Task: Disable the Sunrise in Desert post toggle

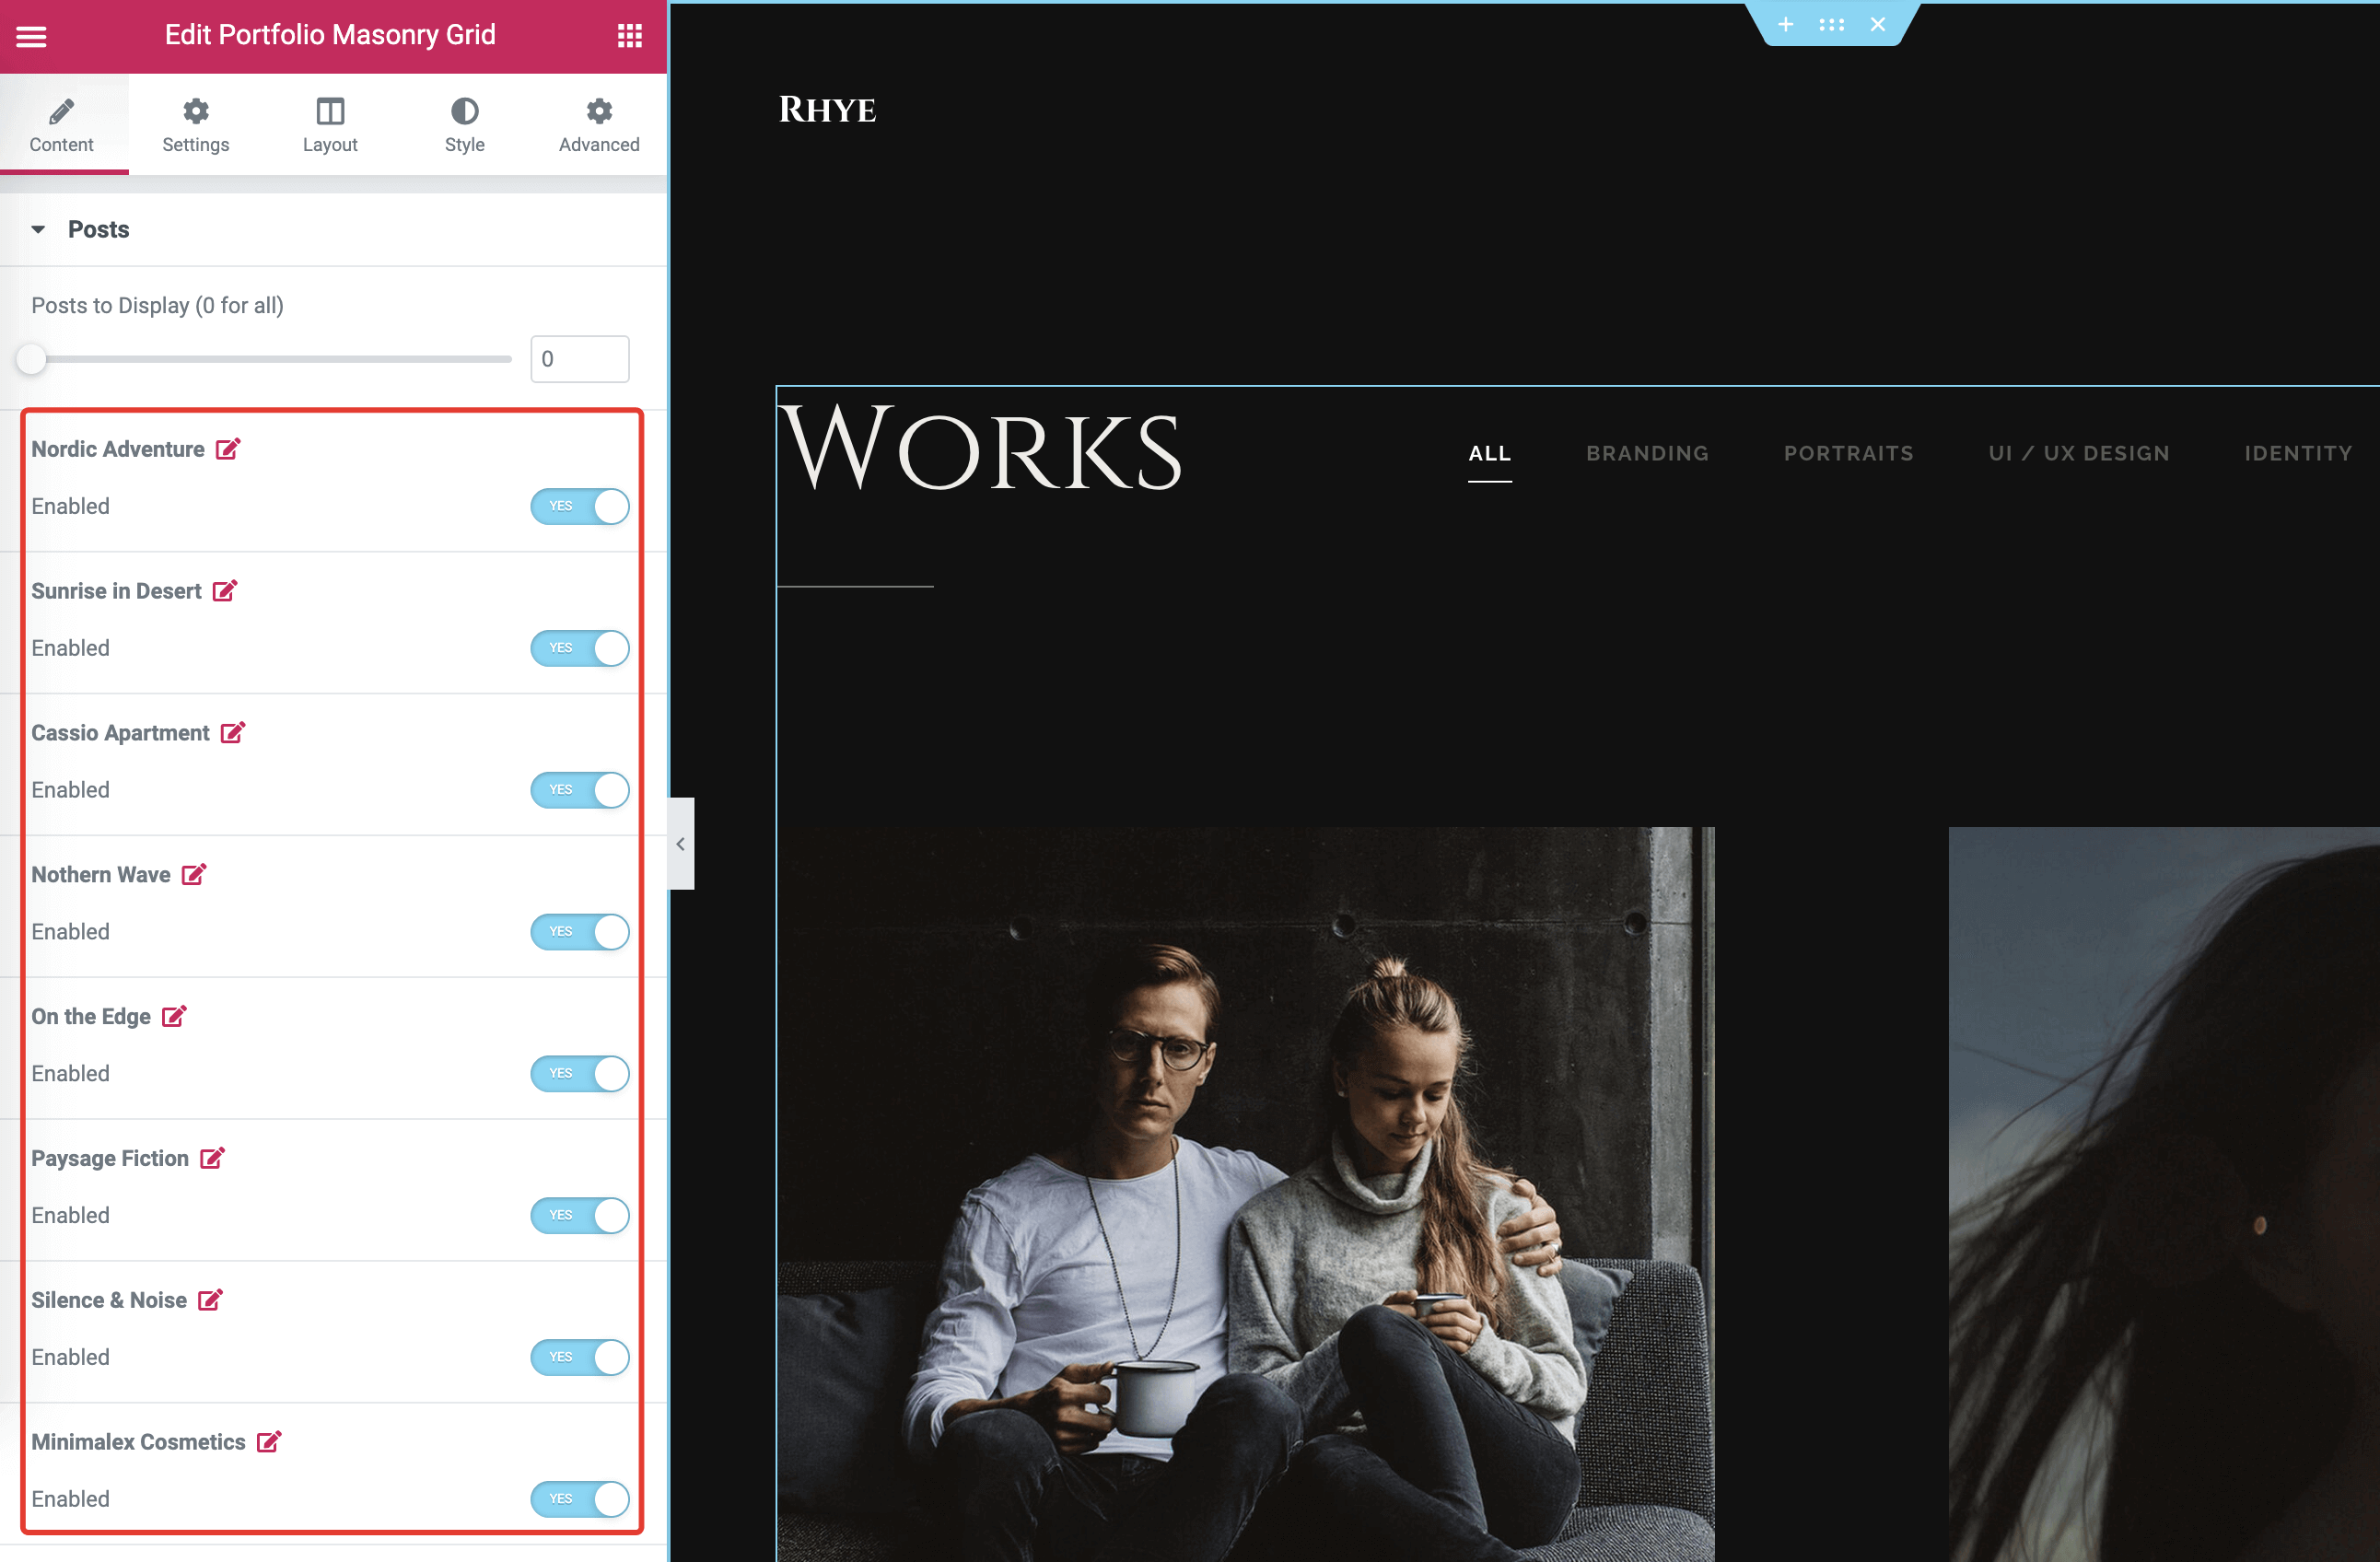Action: point(580,648)
